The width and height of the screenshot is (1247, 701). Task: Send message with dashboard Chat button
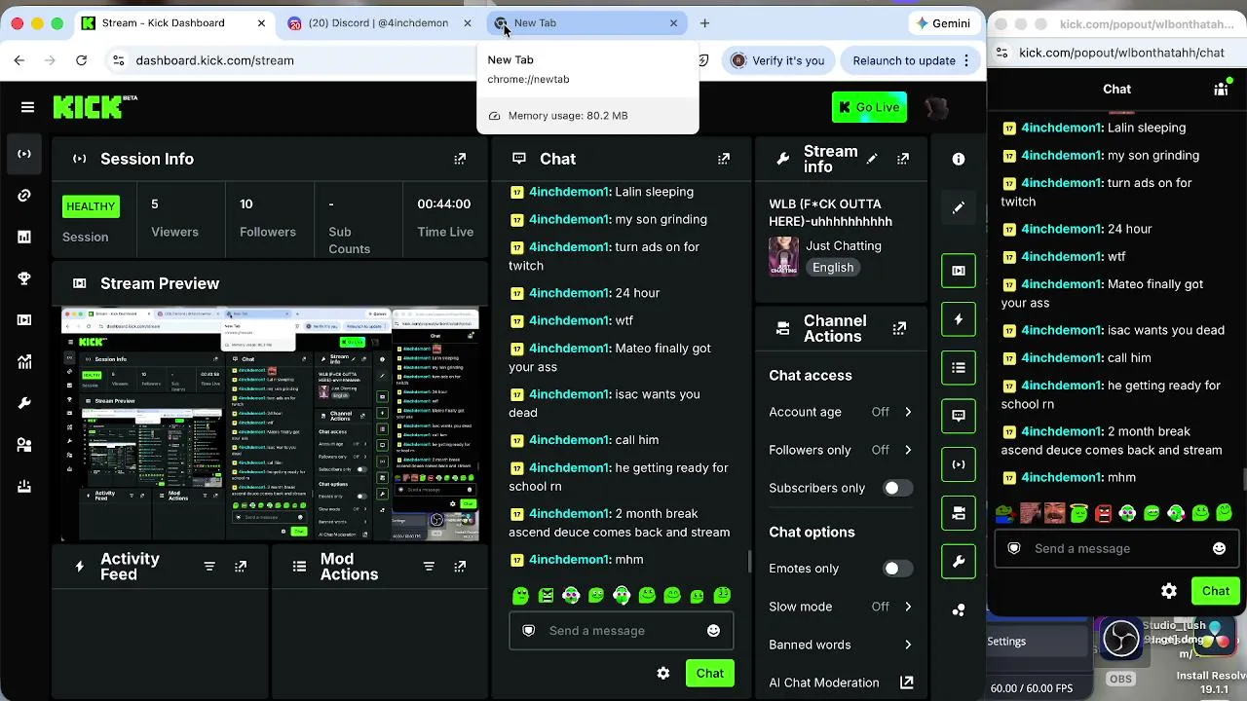coord(709,674)
